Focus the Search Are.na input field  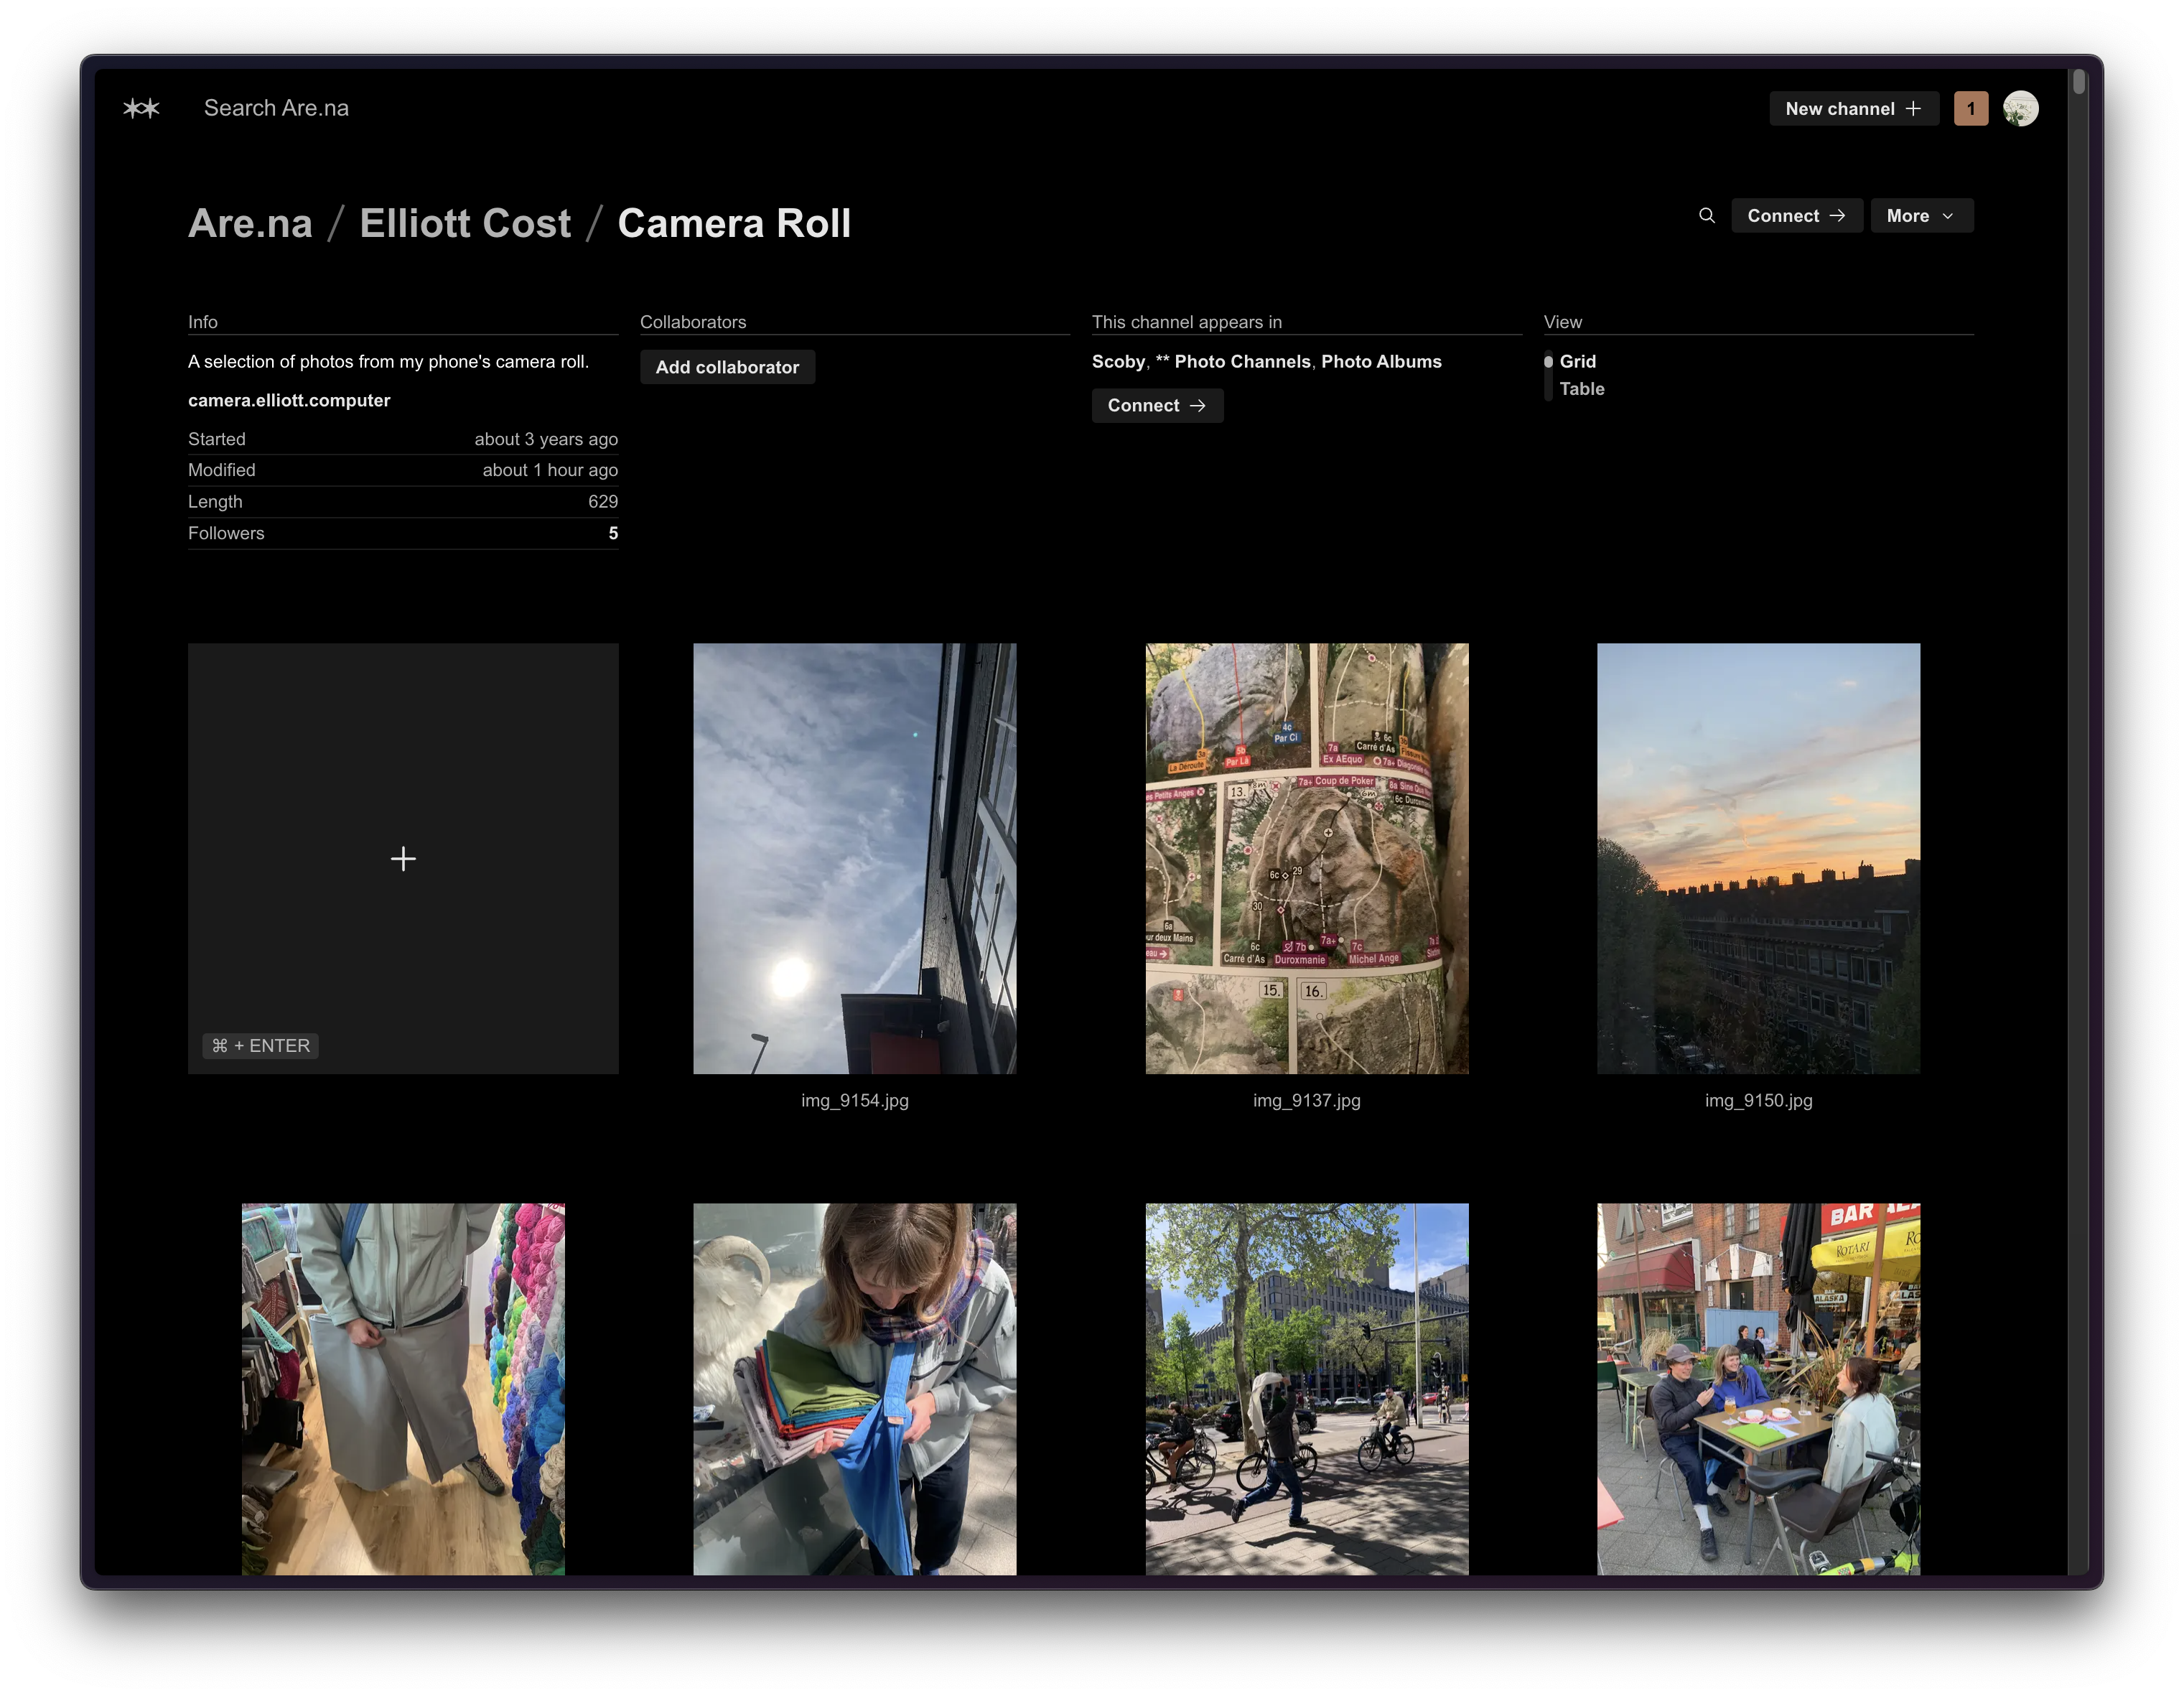click(276, 108)
